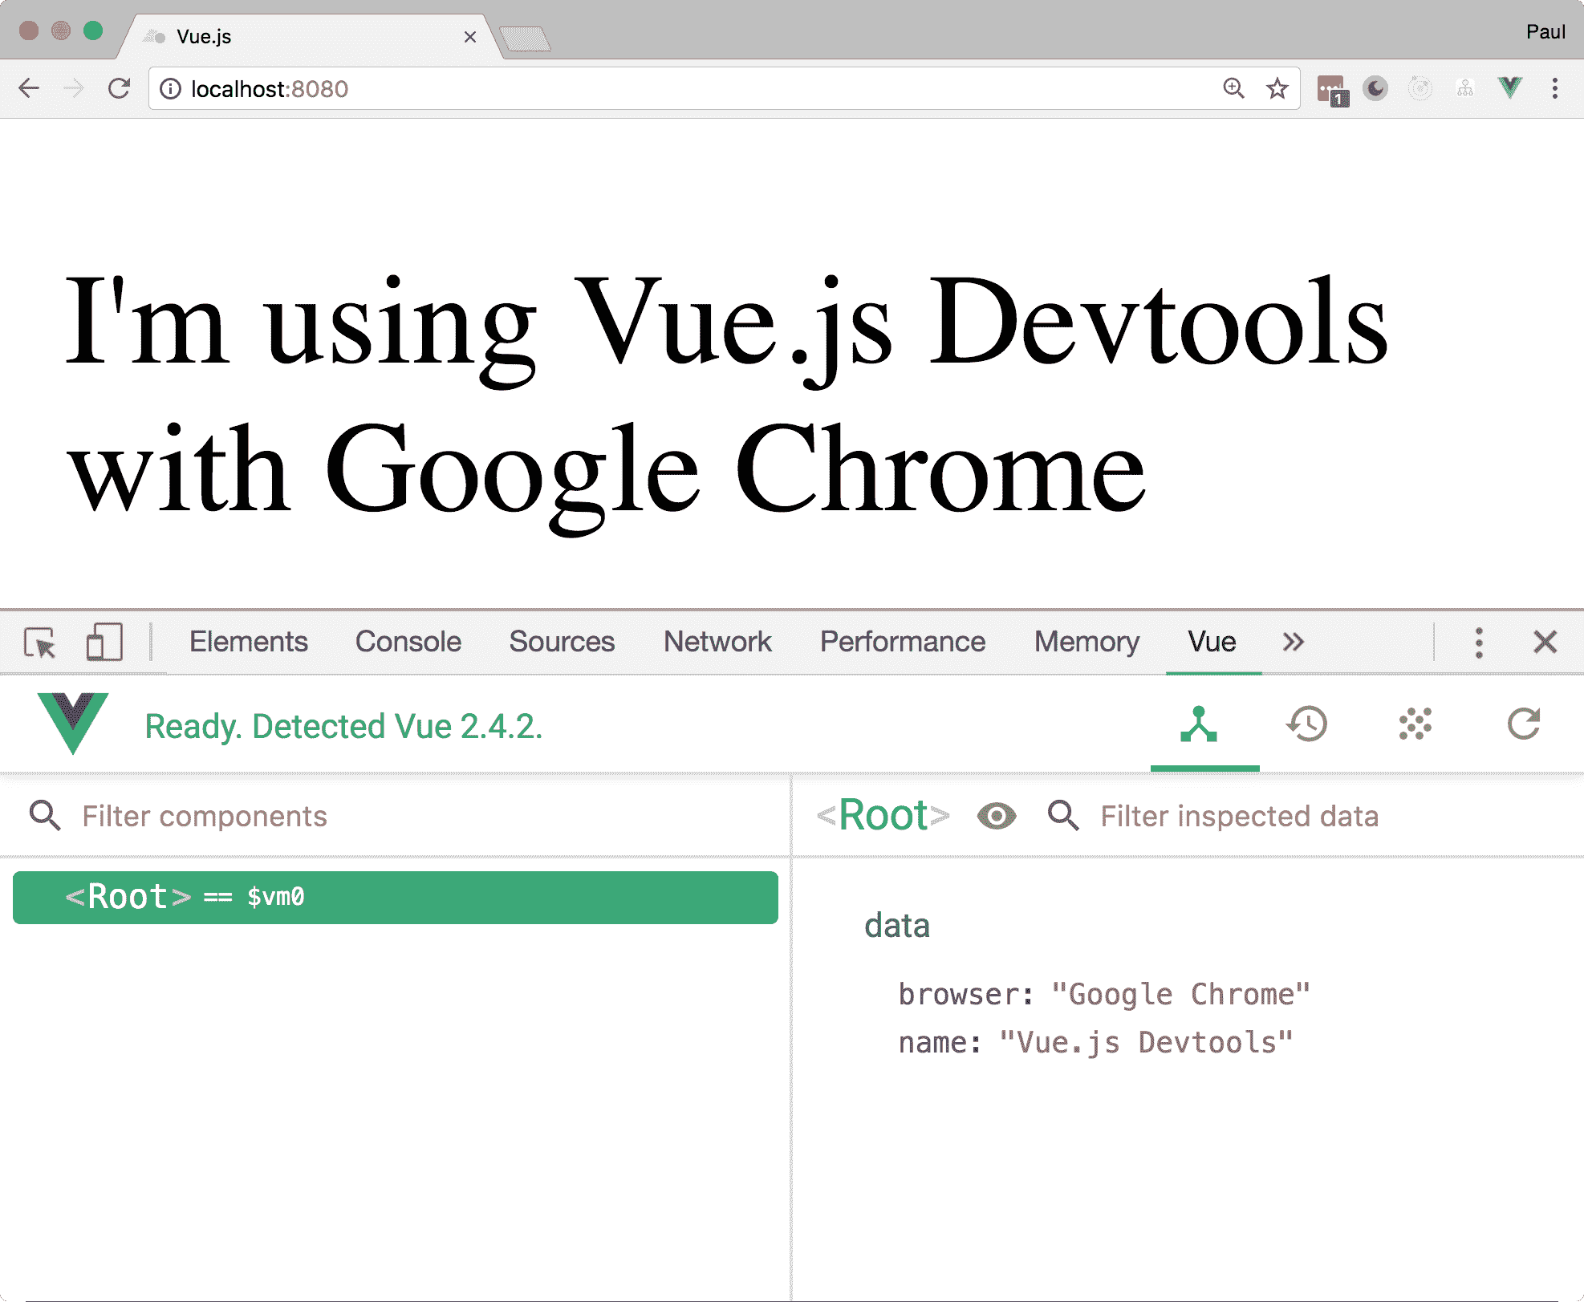Open DevTools three-dot customize menu
This screenshot has width=1584, height=1302.
click(1479, 643)
